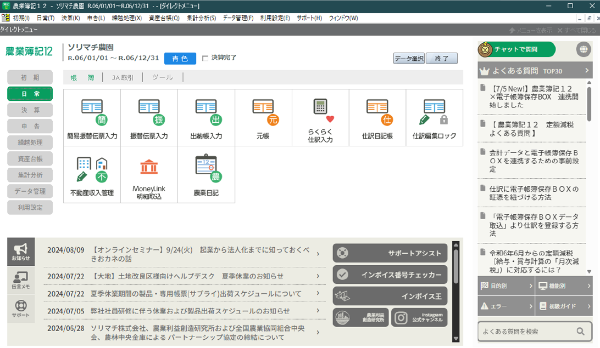Expand the 目的別 FAQ category

click(x=506, y=286)
